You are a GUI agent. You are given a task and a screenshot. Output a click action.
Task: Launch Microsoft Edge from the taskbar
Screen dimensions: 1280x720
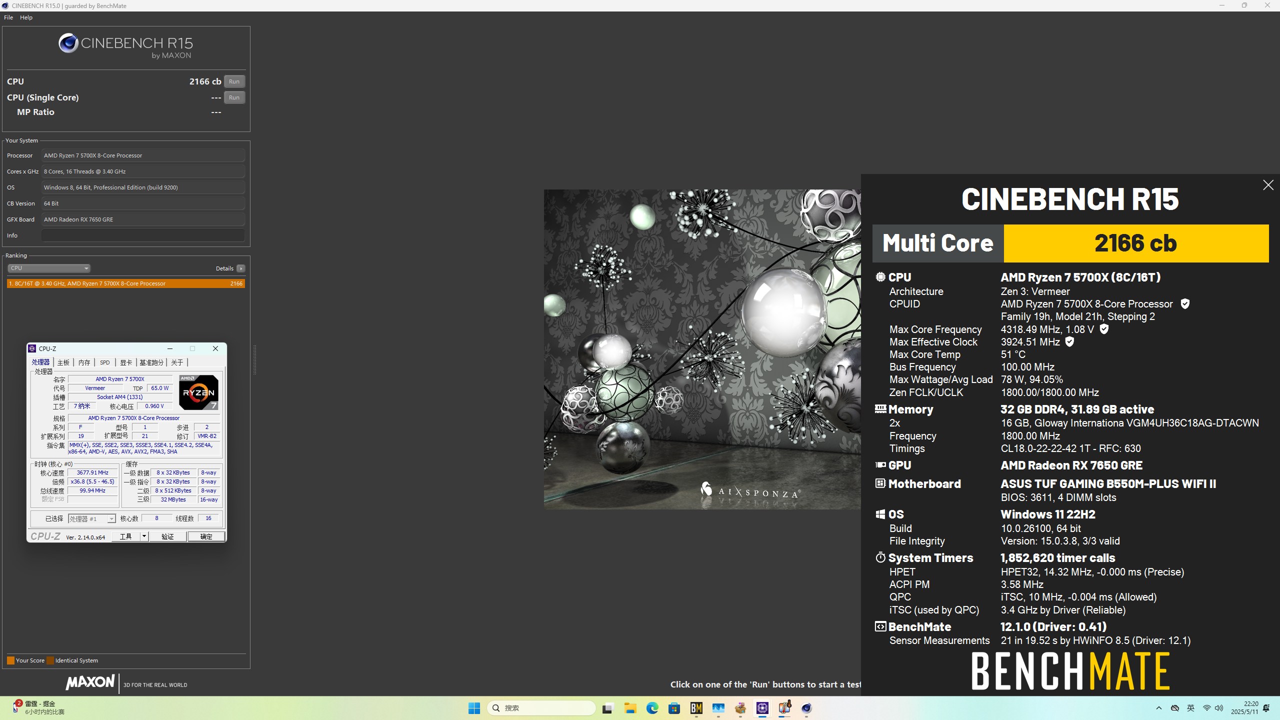coord(652,708)
